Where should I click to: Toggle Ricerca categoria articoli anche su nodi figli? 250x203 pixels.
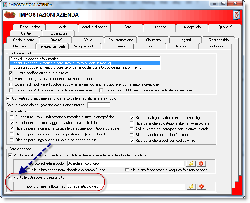tap(132, 118)
